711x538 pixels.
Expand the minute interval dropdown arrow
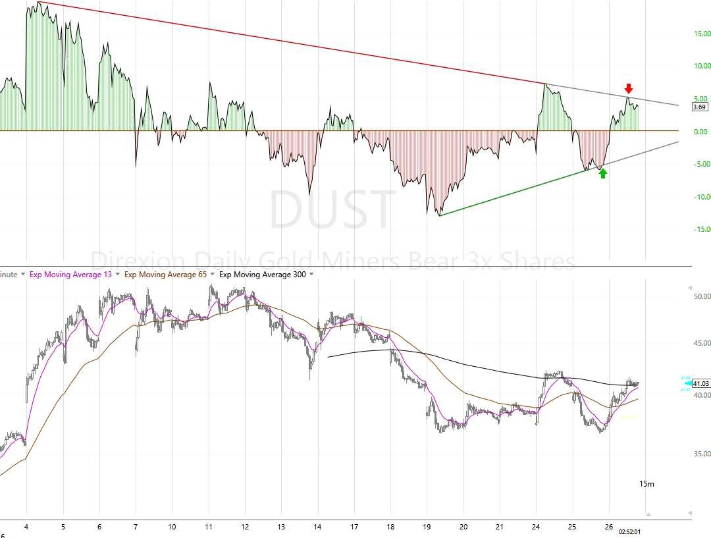pyautogui.click(x=24, y=275)
